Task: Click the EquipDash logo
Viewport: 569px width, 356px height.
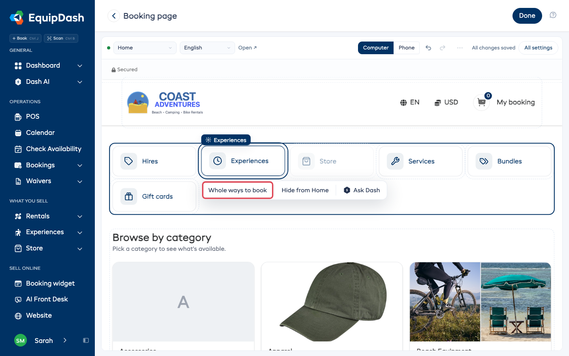Action: pos(47,18)
